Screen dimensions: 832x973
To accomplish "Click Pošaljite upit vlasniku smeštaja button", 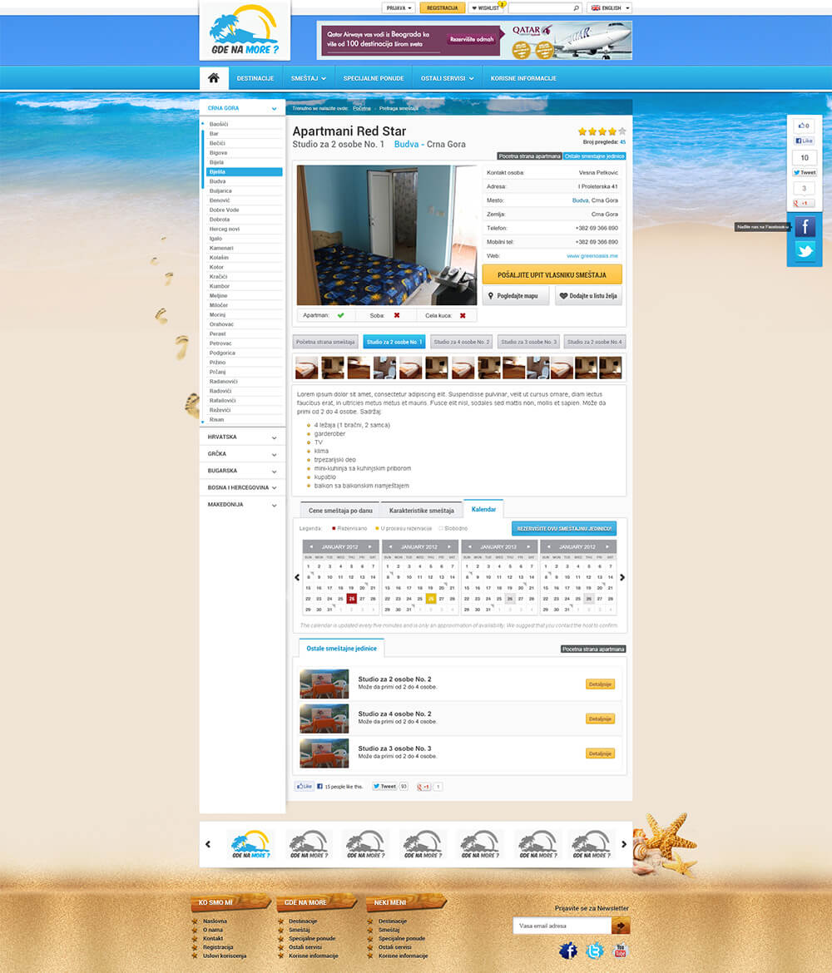I will (x=552, y=274).
